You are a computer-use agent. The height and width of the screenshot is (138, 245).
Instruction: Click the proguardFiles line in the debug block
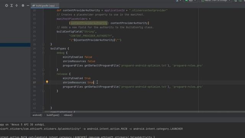click(133, 66)
